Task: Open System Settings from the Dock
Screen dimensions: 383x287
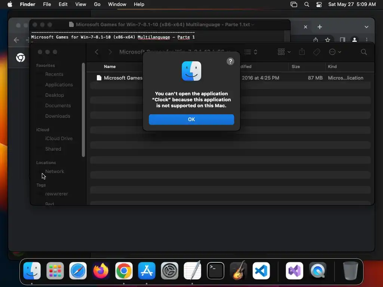Action: tap(169, 271)
